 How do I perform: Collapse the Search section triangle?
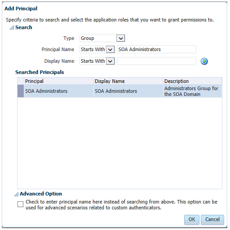click(x=12, y=27)
